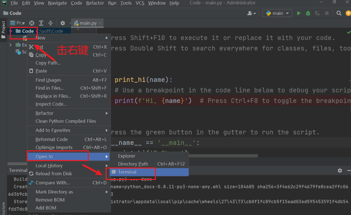Expand Mark Directory as submenu
The height and width of the screenshot is (215, 351).
pyautogui.click(x=69, y=192)
